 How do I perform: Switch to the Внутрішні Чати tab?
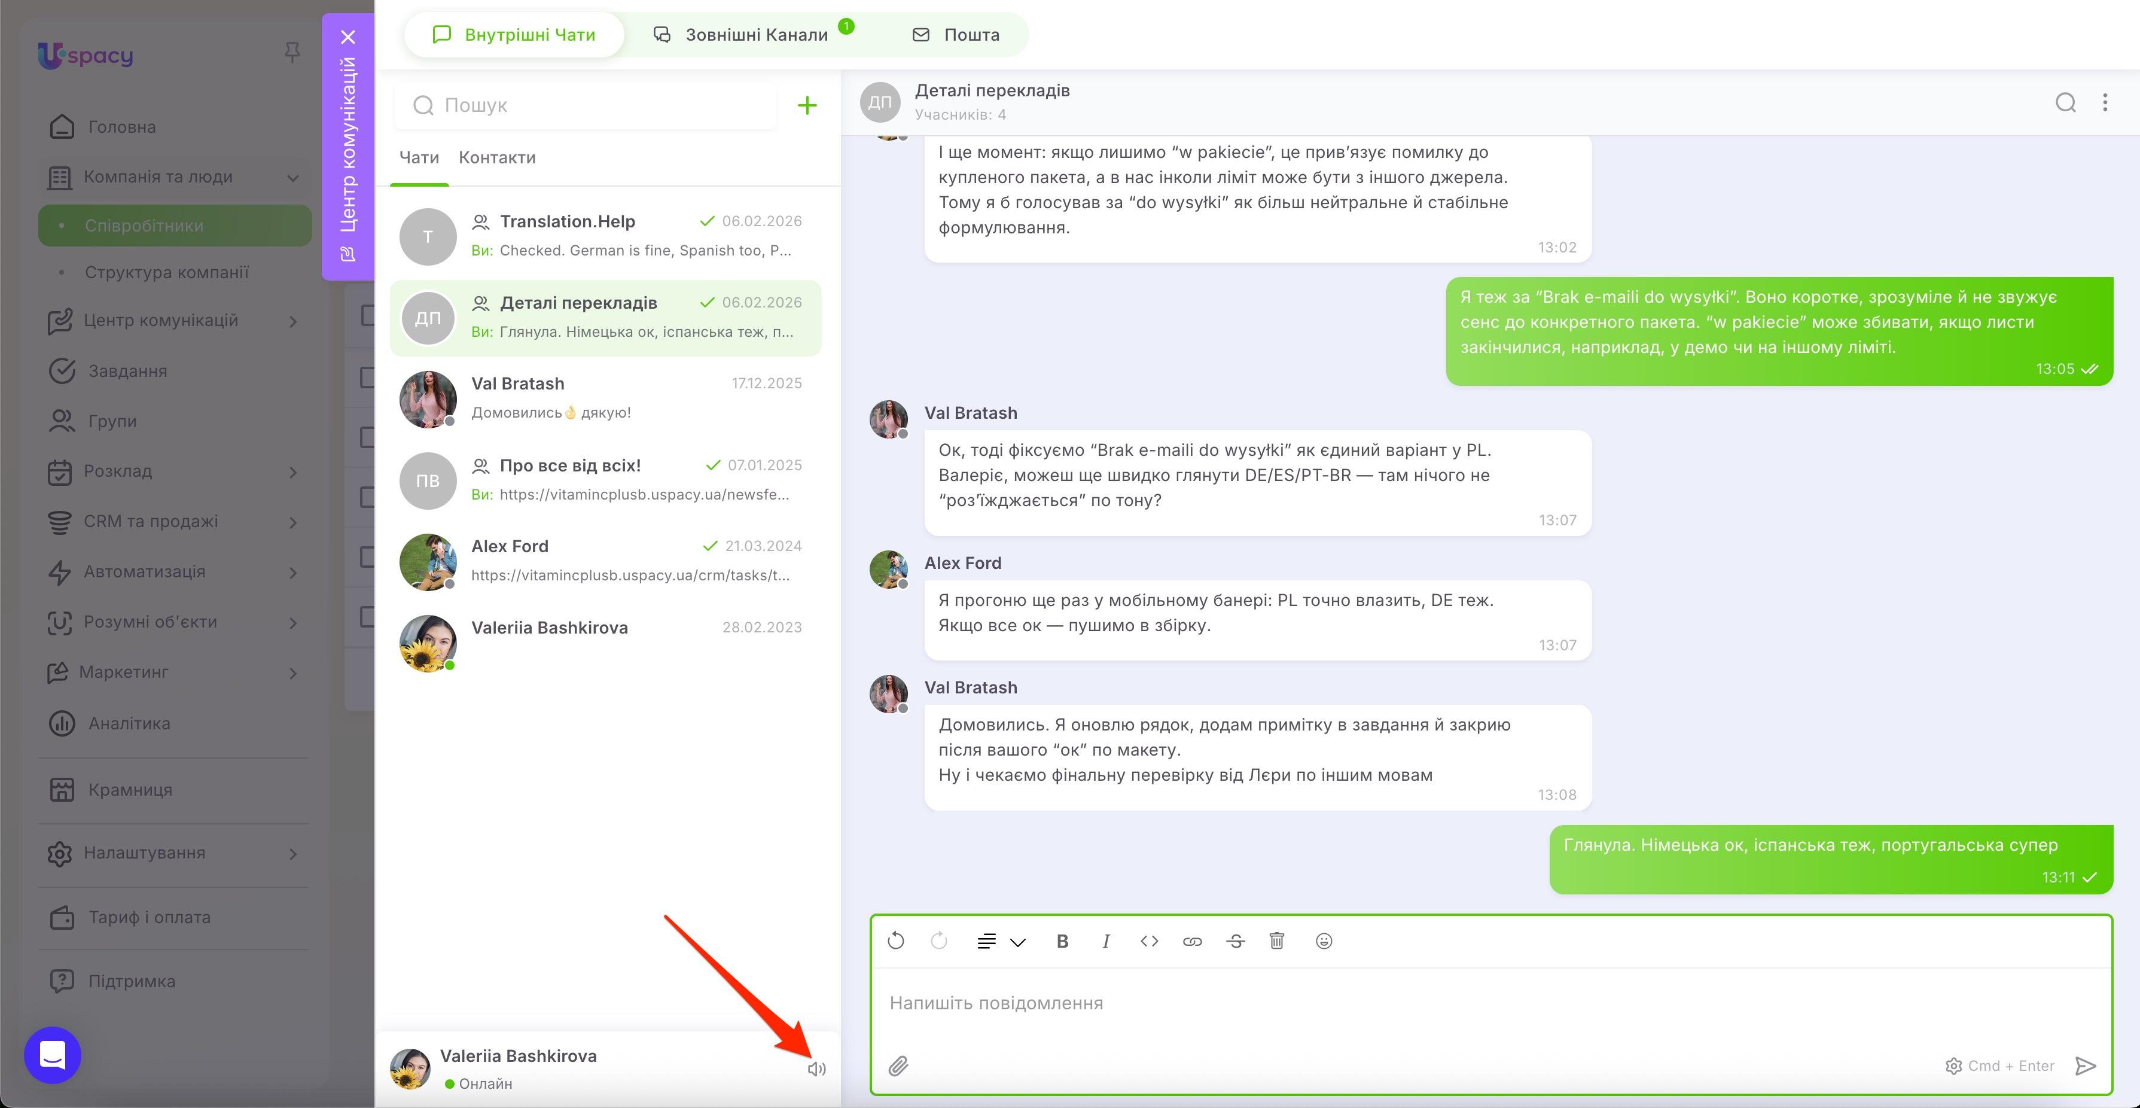(513, 35)
